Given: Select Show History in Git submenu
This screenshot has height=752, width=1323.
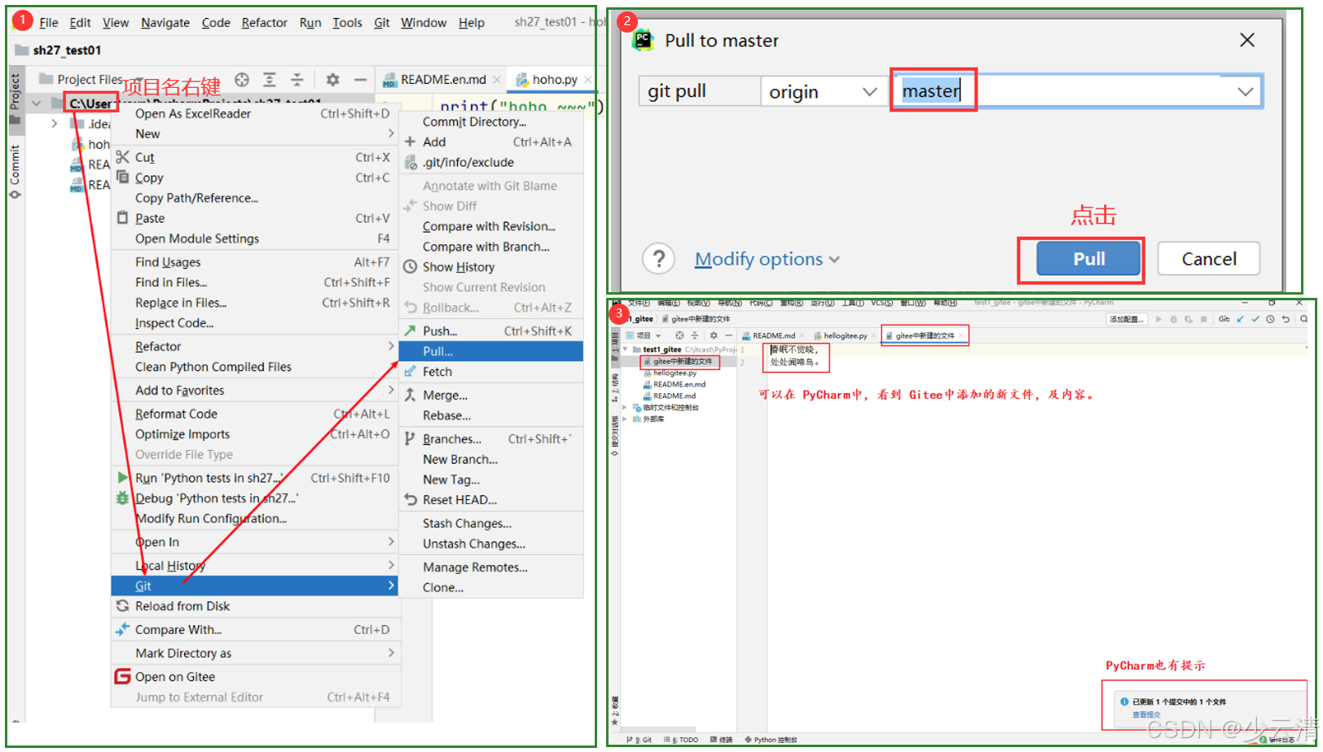Looking at the screenshot, I should coord(491,267).
